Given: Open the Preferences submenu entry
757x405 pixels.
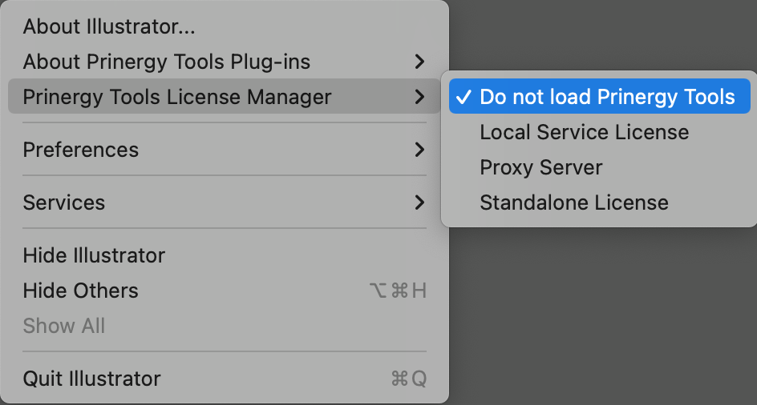Looking at the screenshot, I should pyautogui.click(x=81, y=150).
